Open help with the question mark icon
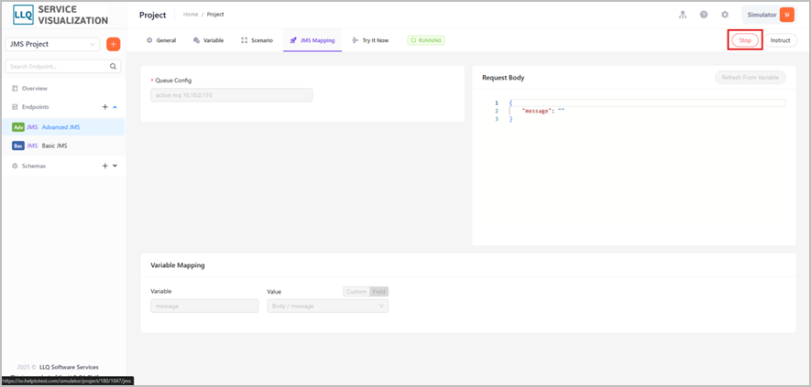The width and height of the screenshot is (811, 387). (x=704, y=15)
